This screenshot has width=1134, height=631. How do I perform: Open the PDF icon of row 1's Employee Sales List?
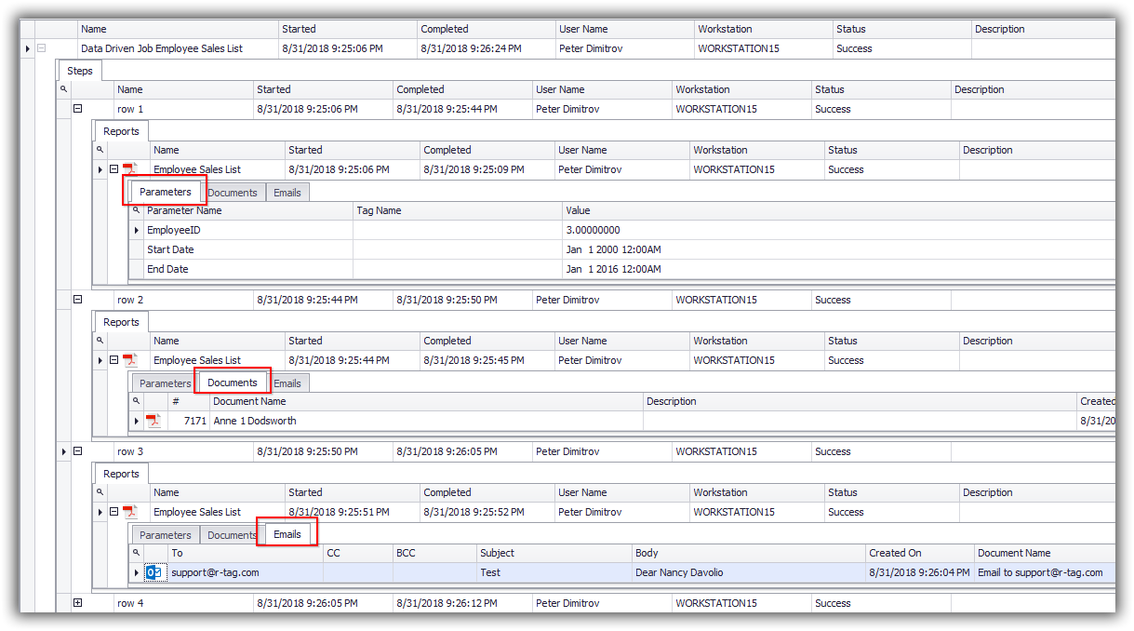point(130,169)
